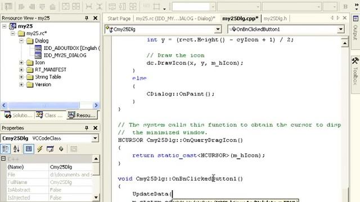This screenshot has height=202, width=360.
Task: Switch to the my25Dlg.h tab
Action: pyautogui.click(x=275, y=19)
